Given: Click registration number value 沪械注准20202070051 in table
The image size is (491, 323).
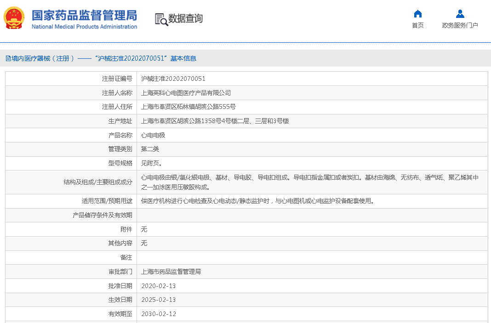Looking at the screenshot, I should coord(173,79).
